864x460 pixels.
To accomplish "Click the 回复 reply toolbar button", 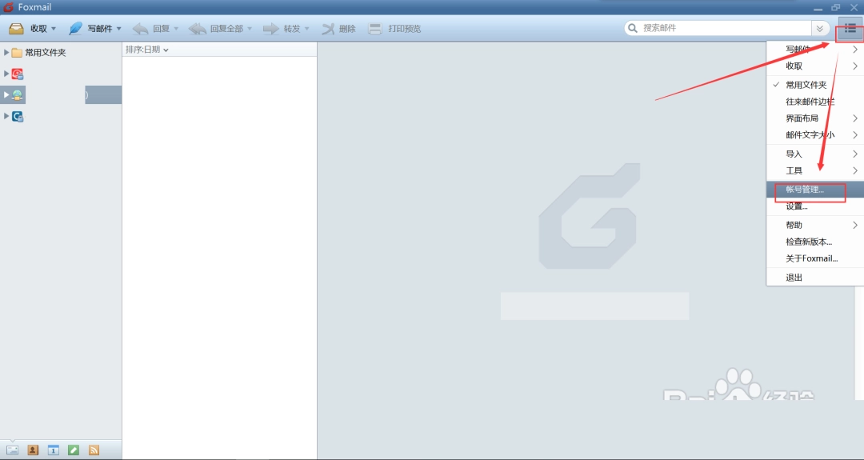I will tap(151, 29).
